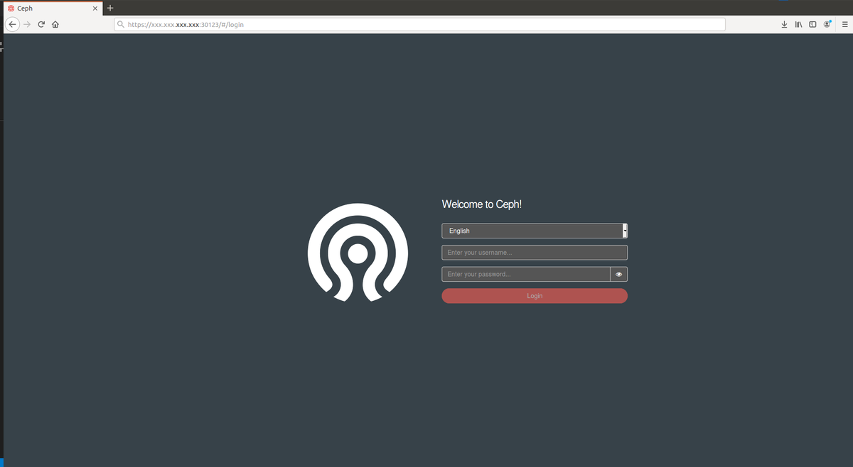Image resolution: width=853 pixels, height=467 pixels.
Task: Toggle password visibility with eye icon
Action: [x=619, y=274]
